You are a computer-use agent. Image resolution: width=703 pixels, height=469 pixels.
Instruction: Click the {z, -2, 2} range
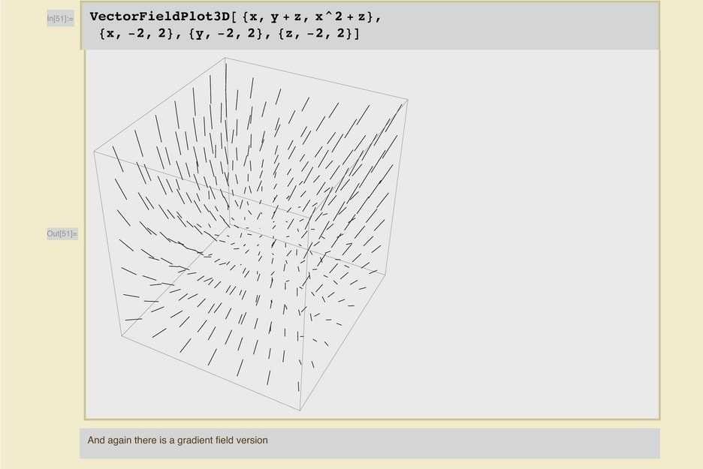[311, 34]
